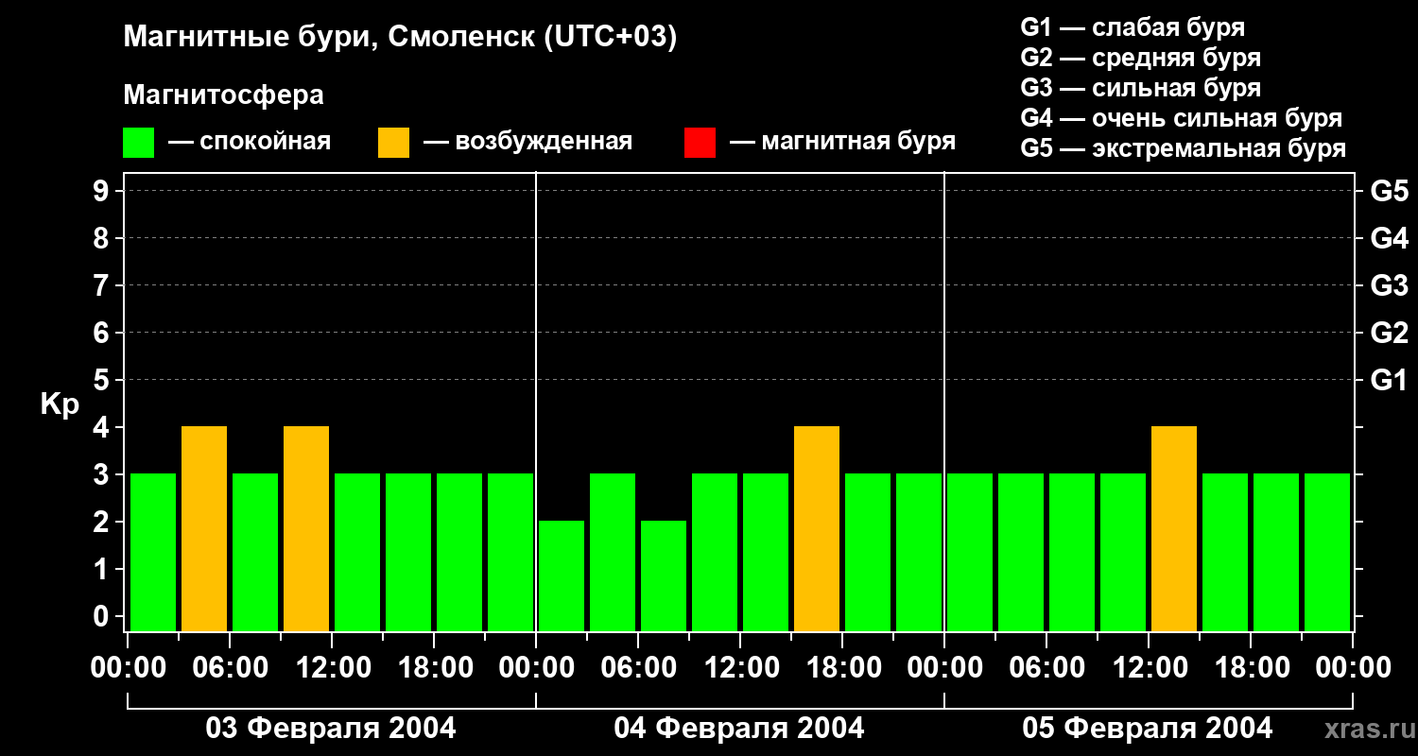Click the Магнитосфера heading
This screenshot has height=756, width=1418.
[x=223, y=95]
